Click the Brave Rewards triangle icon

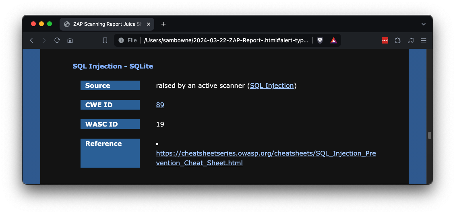333,40
